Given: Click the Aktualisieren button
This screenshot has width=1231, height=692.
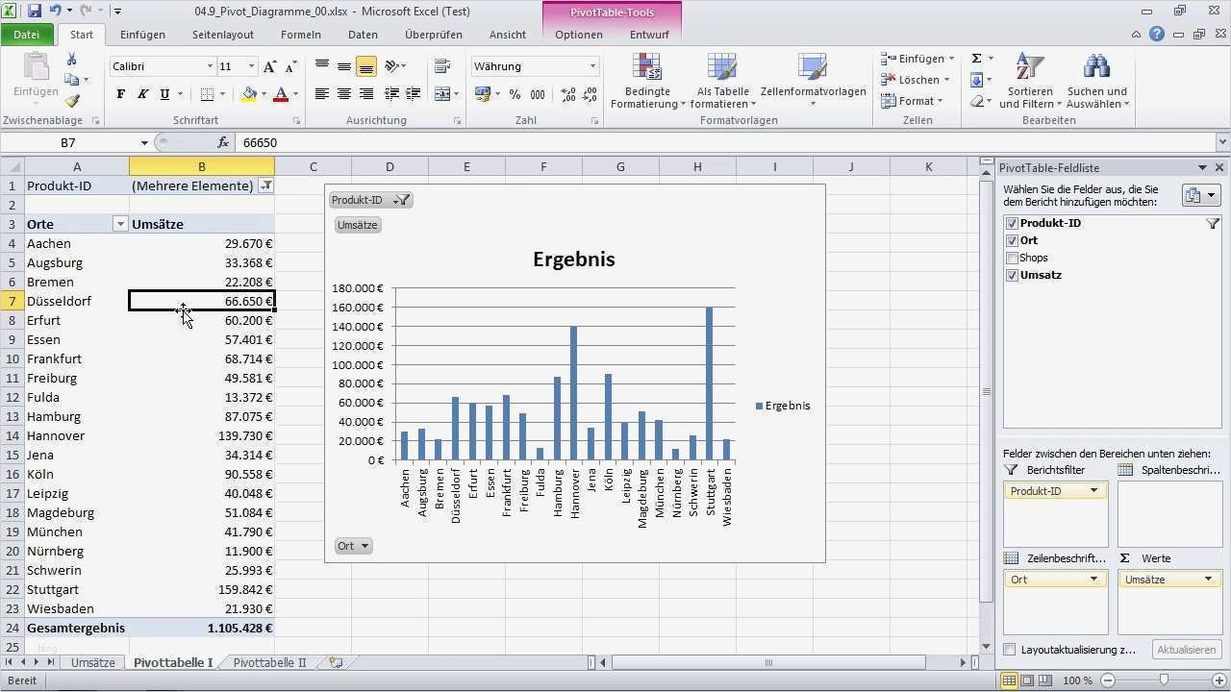Looking at the screenshot, I should (x=1186, y=650).
